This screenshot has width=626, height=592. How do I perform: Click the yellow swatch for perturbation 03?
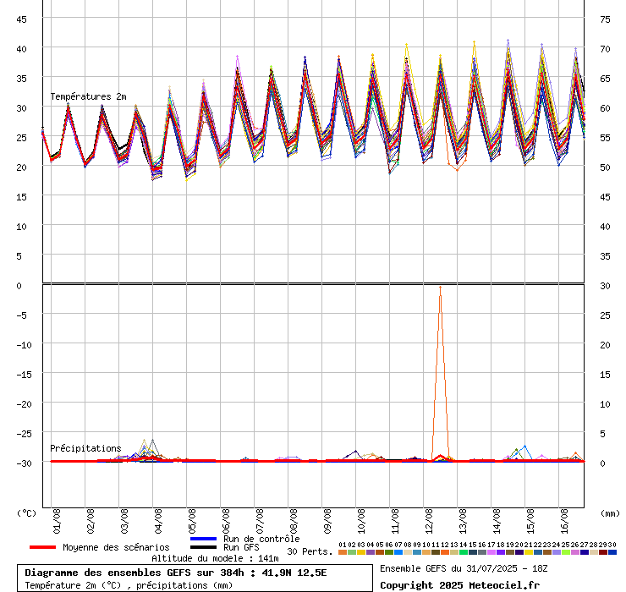click(361, 552)
